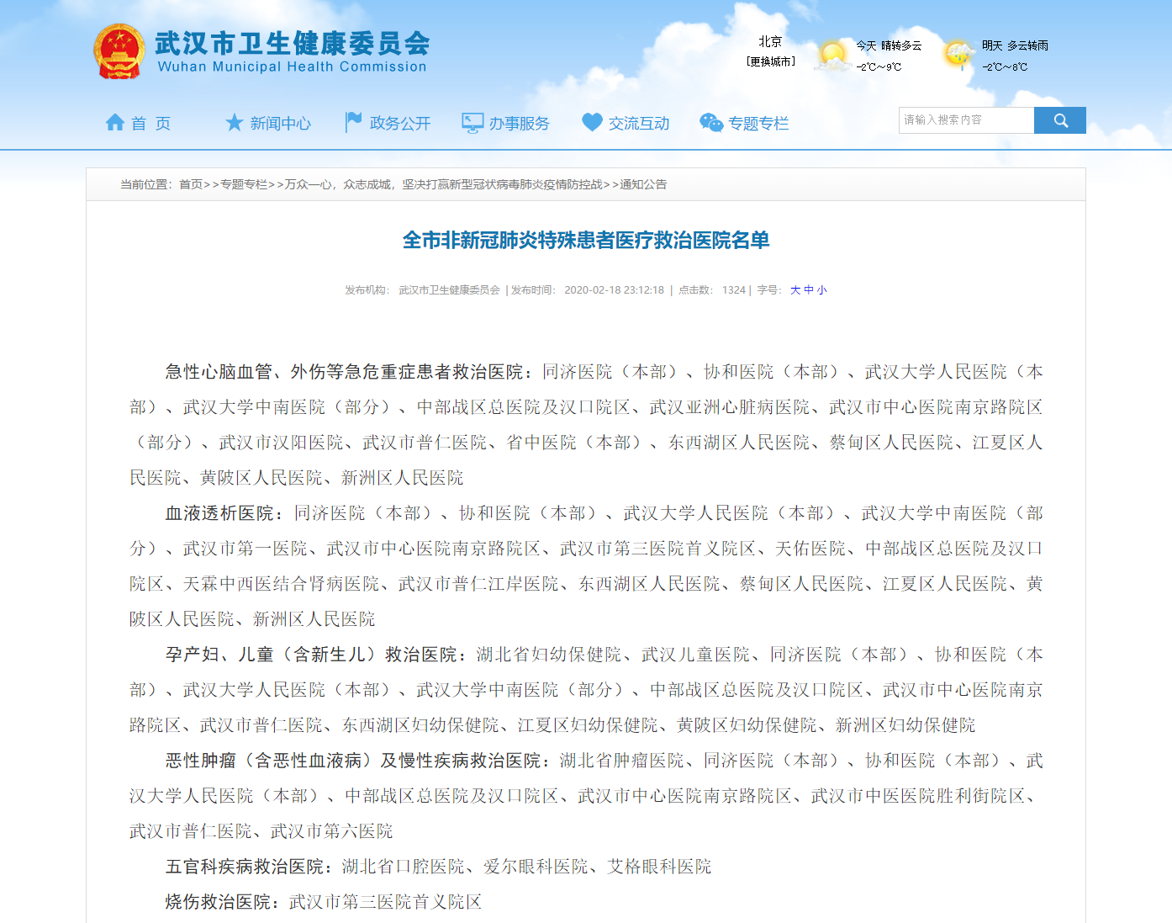Click the star icon beside 新闻中心
The image size is (1172, 923).
(234, 121)
